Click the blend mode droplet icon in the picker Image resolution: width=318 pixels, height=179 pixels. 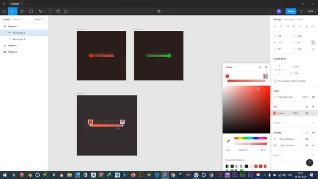coord(260,67)
